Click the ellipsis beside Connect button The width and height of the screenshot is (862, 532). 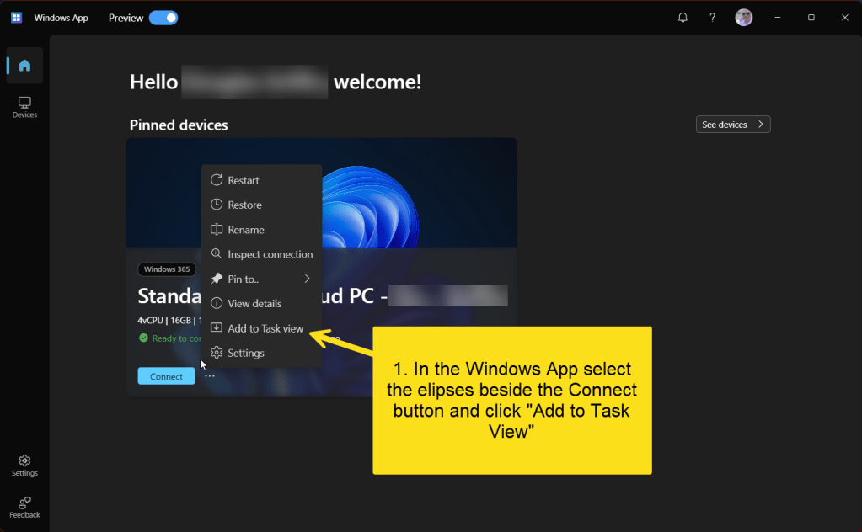(210, 376)
